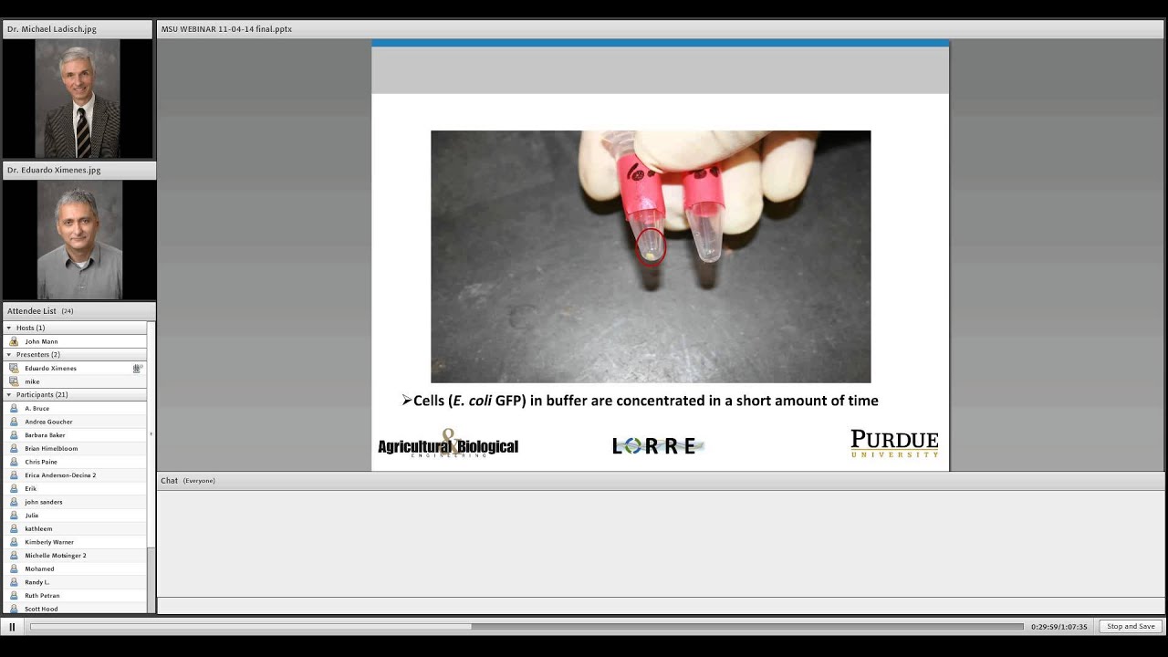This screenshot has height=657, width=1168.
Task: Click the tube photo in the slide
Action: tap(651, 256)
